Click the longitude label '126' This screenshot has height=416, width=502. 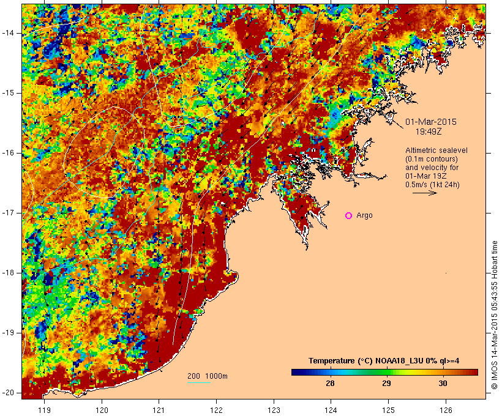pyautogui.click(x=446, y=410)
